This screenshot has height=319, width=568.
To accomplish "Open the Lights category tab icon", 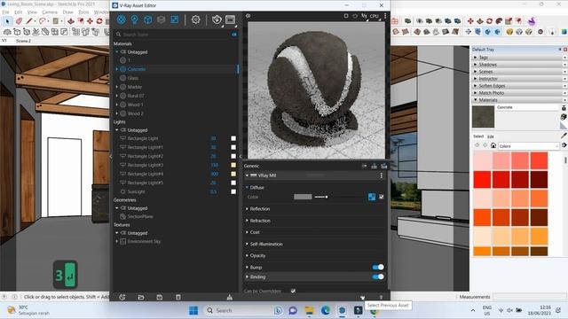I will [134, 19].
